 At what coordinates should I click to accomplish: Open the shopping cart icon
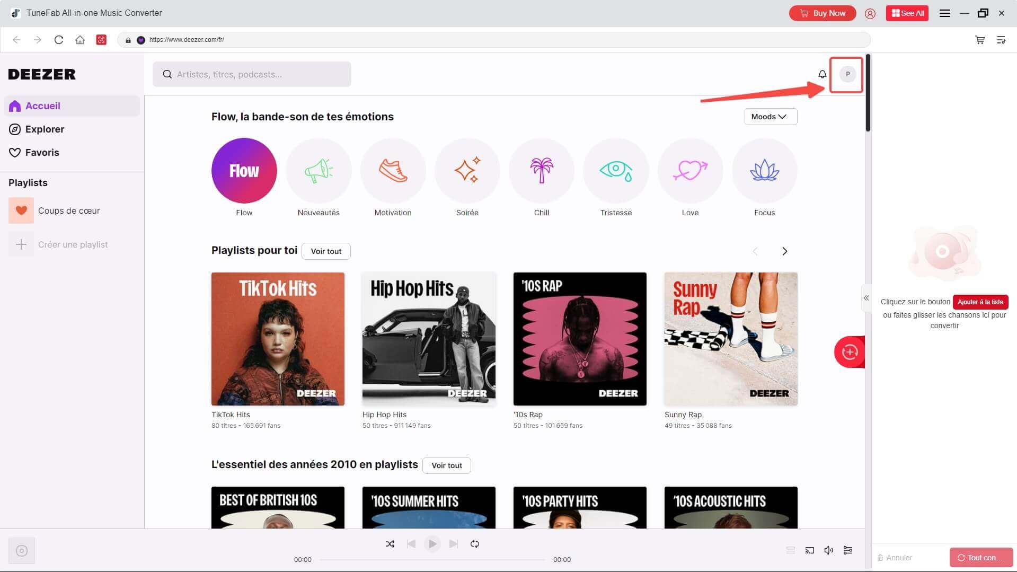[980, 40]
